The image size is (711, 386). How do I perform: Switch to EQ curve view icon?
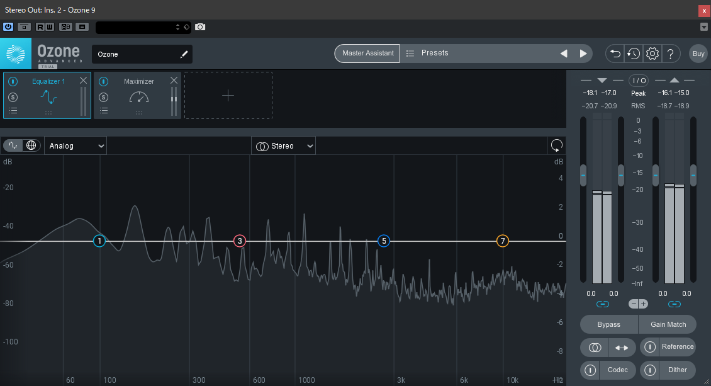(x=13, y=145)
